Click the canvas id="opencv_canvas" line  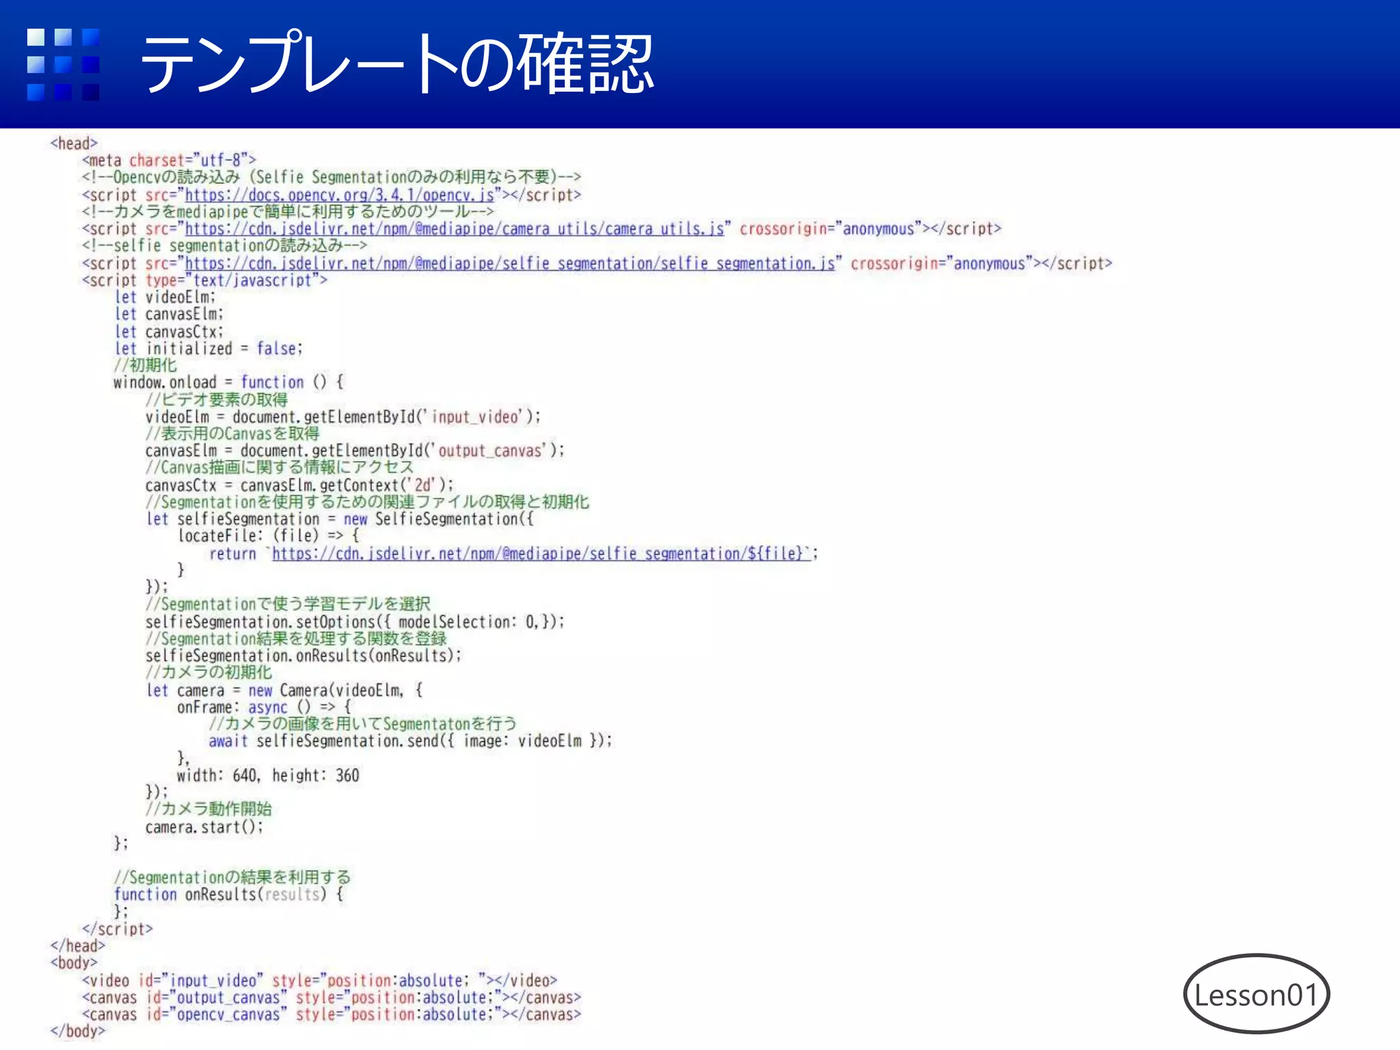point(332,1015)
